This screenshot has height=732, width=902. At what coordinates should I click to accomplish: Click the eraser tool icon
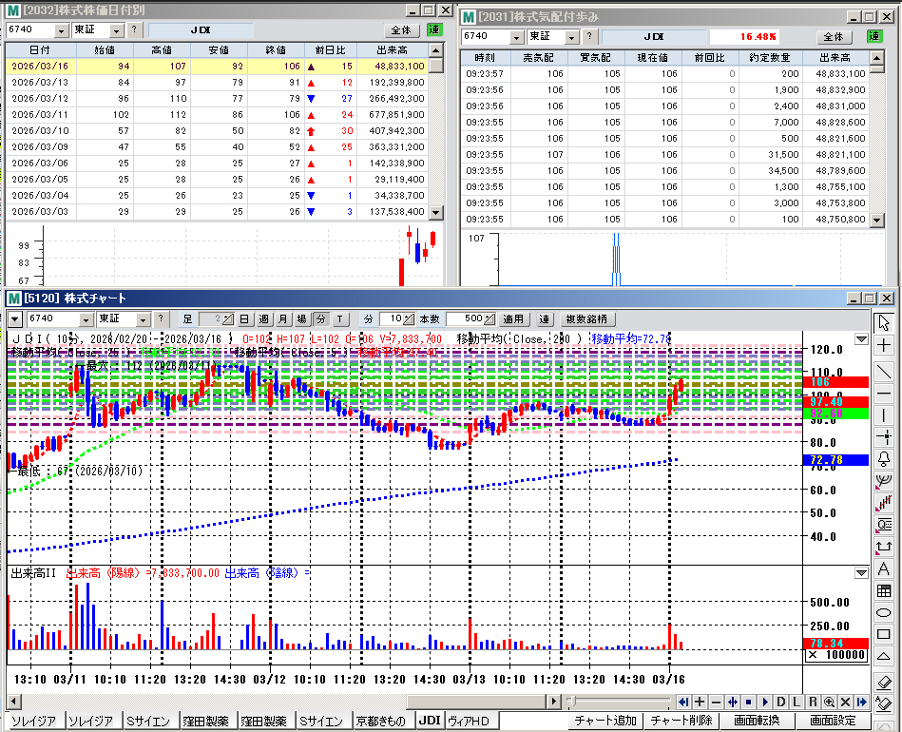(884, 682)
